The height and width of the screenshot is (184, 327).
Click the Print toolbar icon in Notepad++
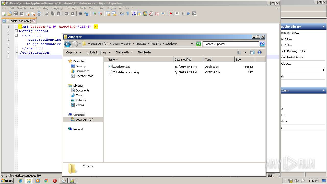tap(39, 14)
